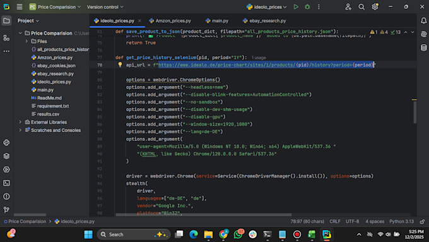
Task: Debug ideolo_prices with the bug icon
Action: coord(307,7)
